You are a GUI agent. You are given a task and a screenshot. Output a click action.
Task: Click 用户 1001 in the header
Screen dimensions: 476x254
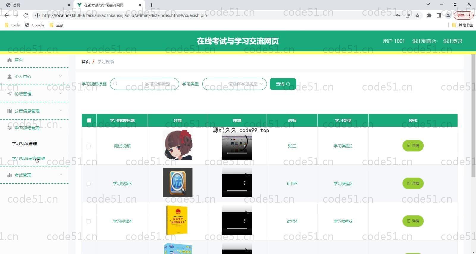pos(394,41)
